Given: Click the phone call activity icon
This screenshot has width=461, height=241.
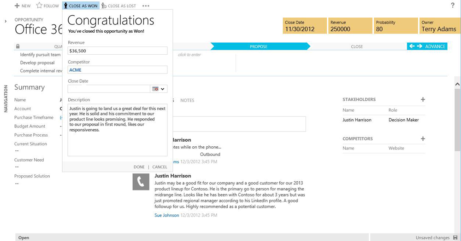Looking at the screenshot, I should [141, 182].
